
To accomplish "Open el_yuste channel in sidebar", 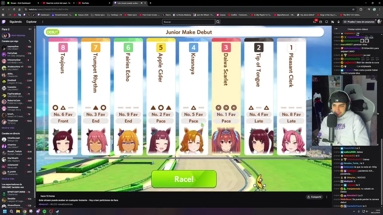I will pos(17,173).
